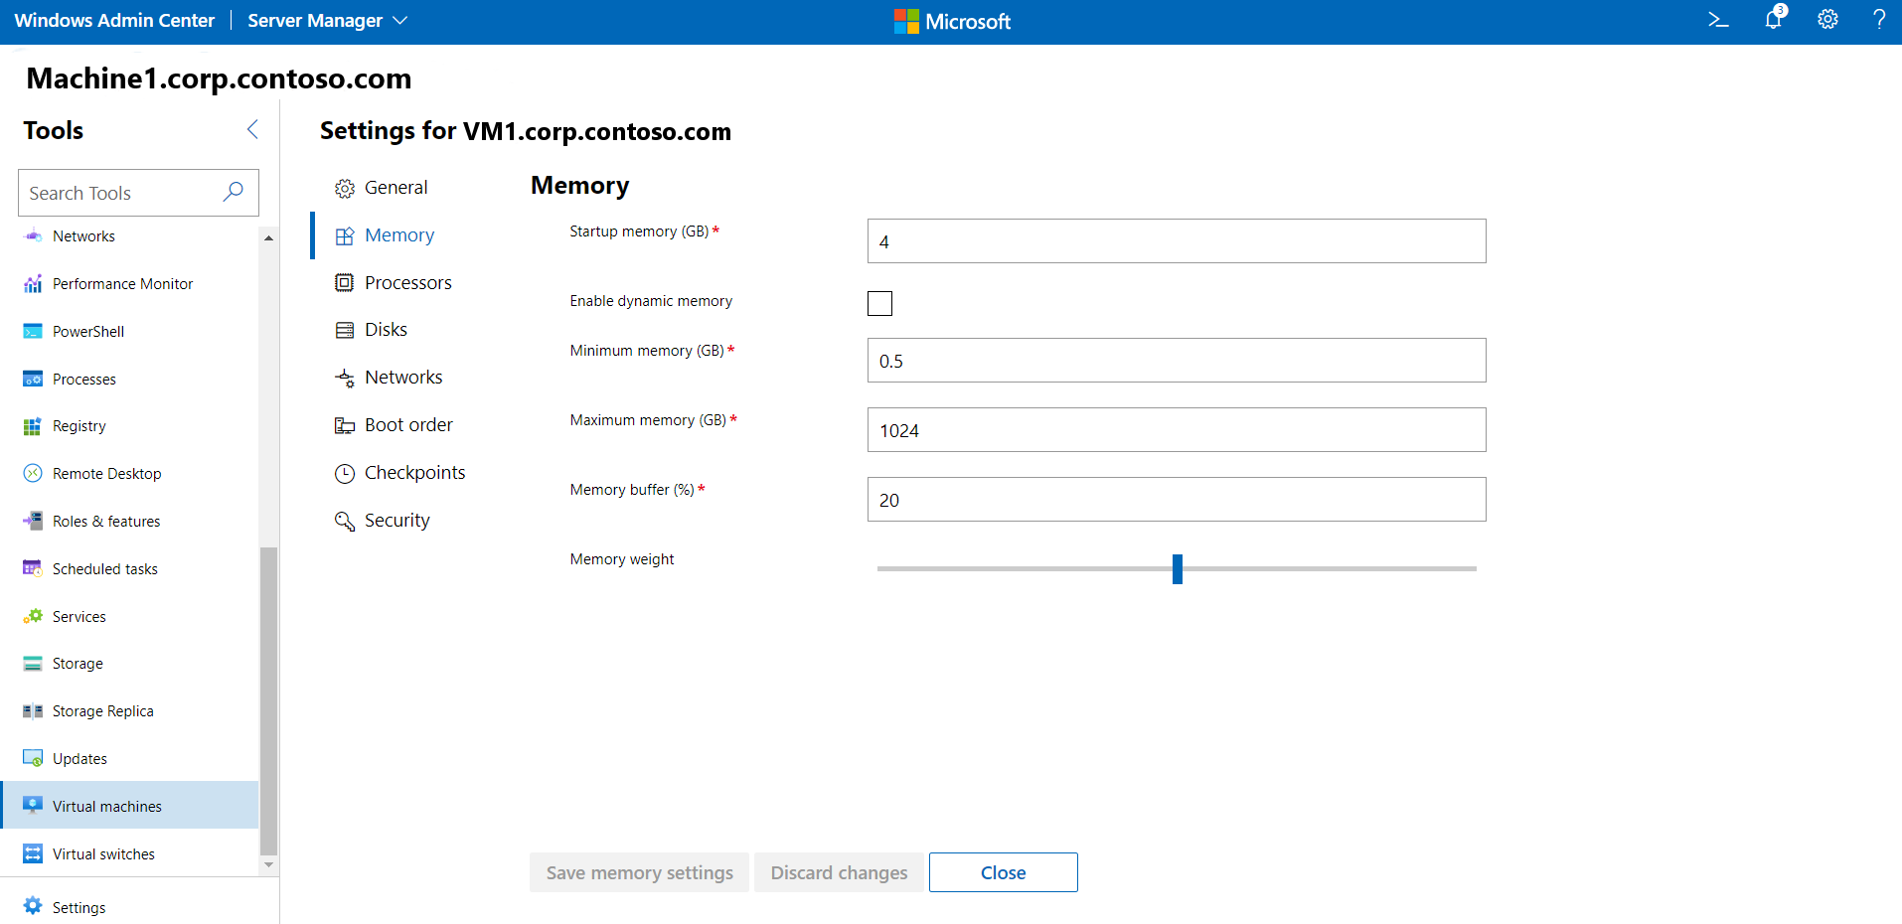Open the notifications bell
This screenshot has width=1902, height=924.
pos(1774,20)
